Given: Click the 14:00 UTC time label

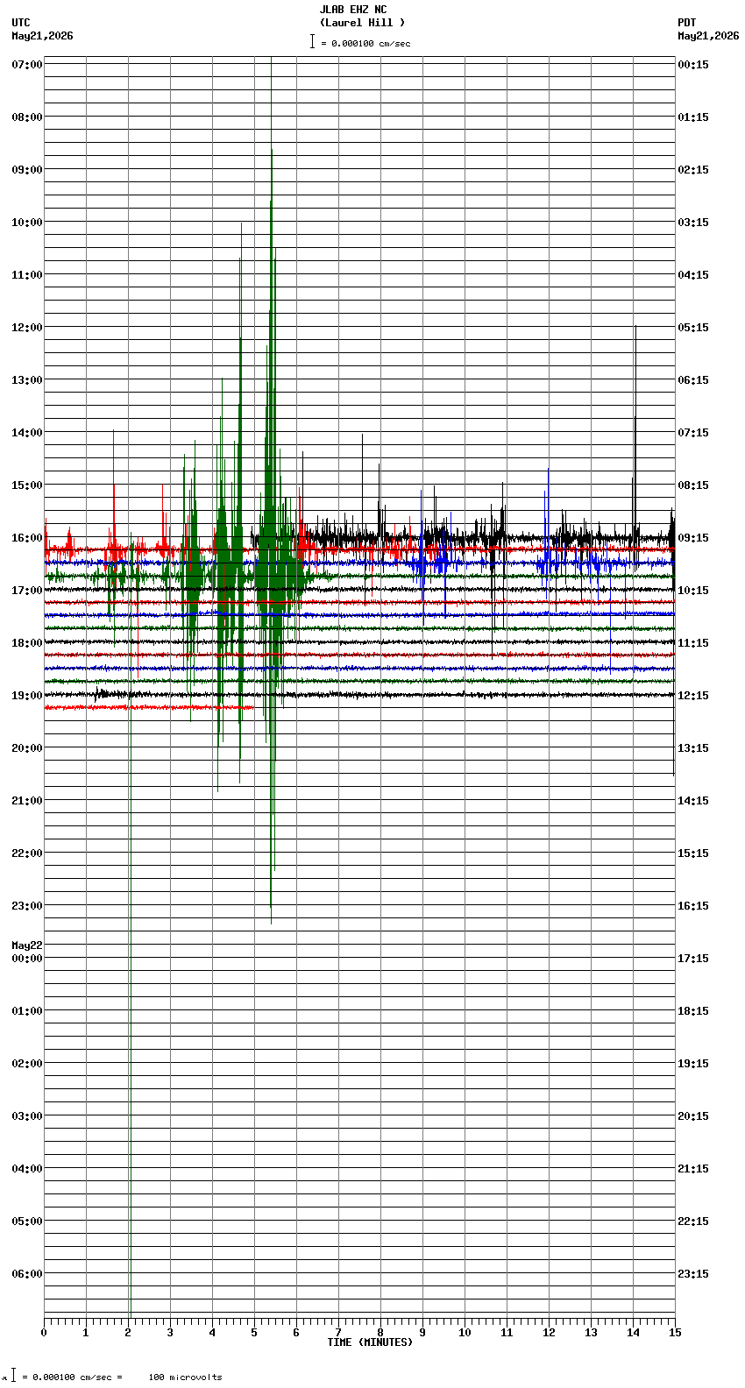Looking at the screenshot, I should coord(27,433).
